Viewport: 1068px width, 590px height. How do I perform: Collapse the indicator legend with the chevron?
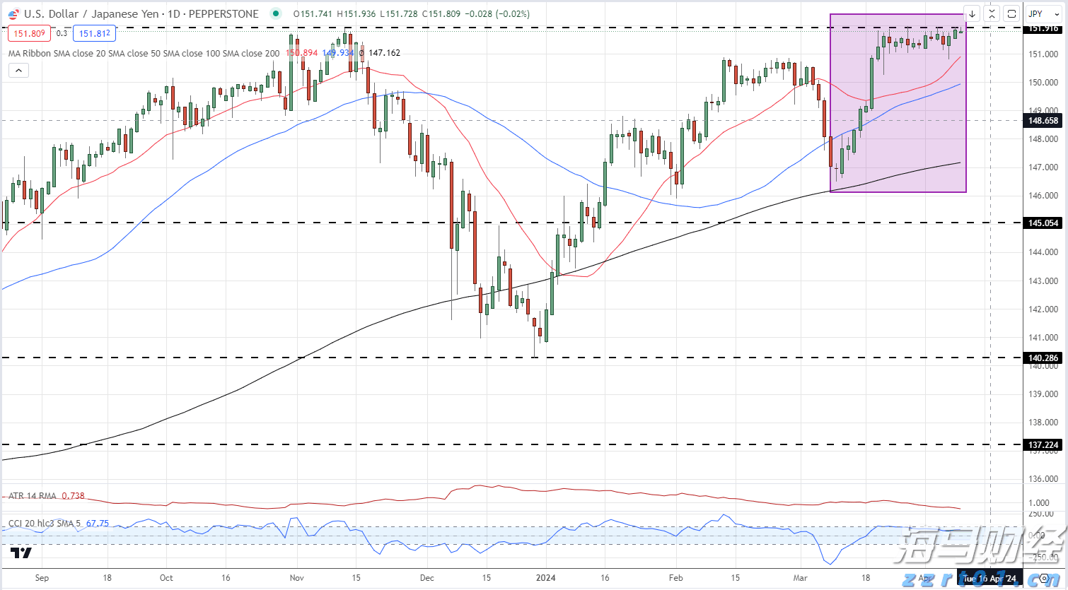(18, 70)
